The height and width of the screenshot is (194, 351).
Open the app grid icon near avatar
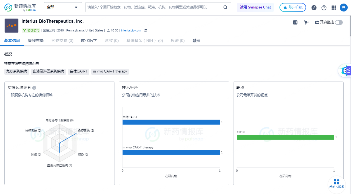(x=334, y=8)
